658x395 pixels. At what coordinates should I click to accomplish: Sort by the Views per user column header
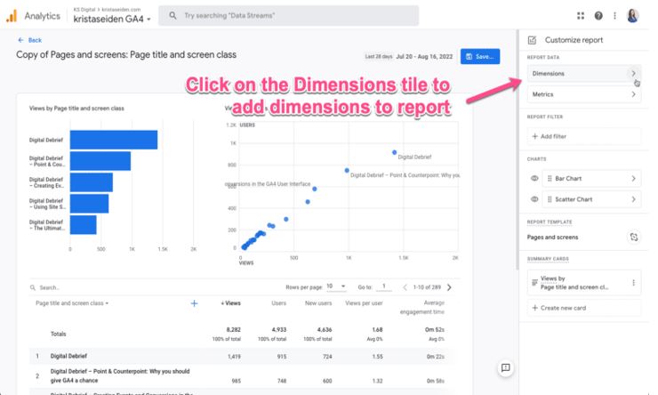364,303
